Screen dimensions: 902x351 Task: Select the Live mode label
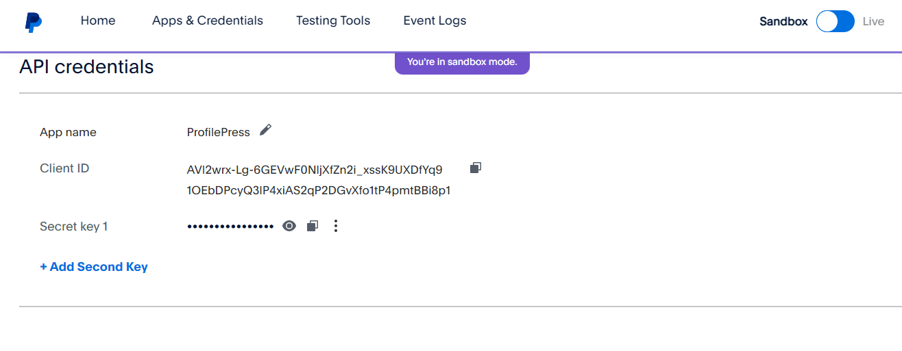pyautogui.click(x=873, y=21)
